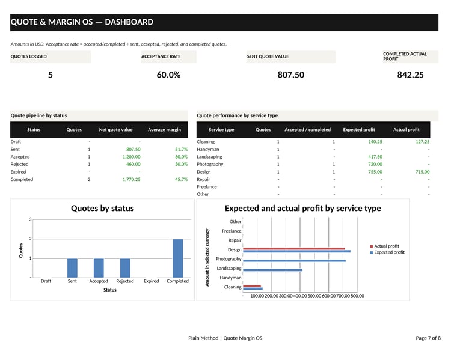This screenshot has height=348, width=451.
Task: Select the Completed bar in Quotes by status
Action: click(x=178, y=258)
